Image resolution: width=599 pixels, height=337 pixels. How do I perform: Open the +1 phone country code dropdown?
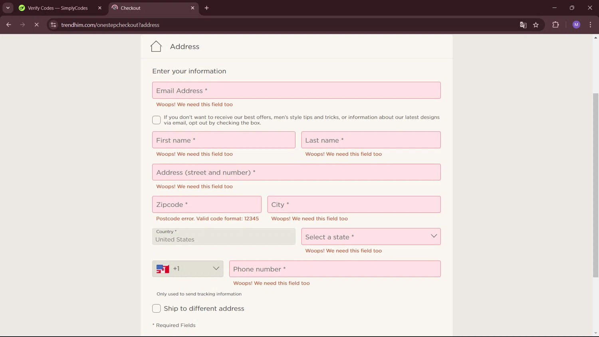coord(188,269)
